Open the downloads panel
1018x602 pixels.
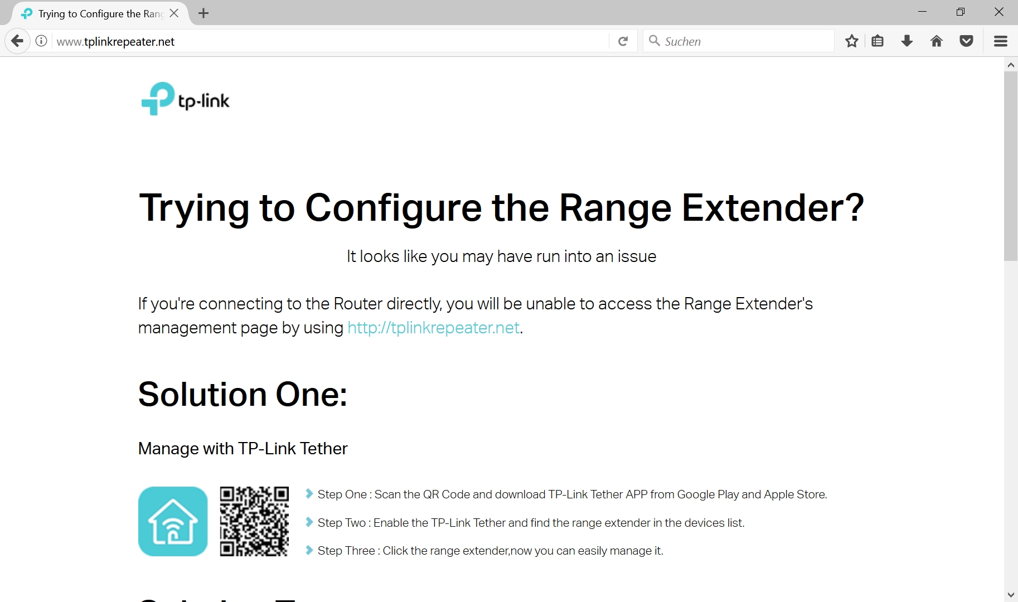[907, 41]
